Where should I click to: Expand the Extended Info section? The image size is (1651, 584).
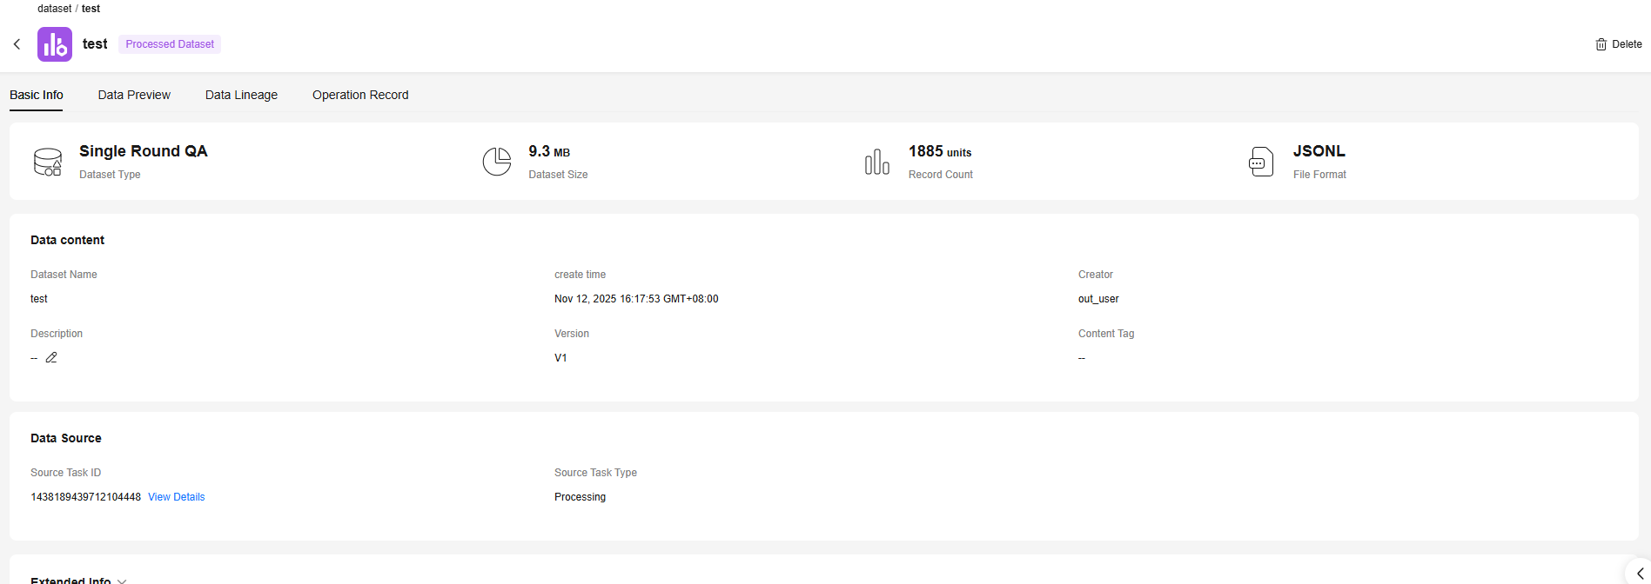(122, 581)
